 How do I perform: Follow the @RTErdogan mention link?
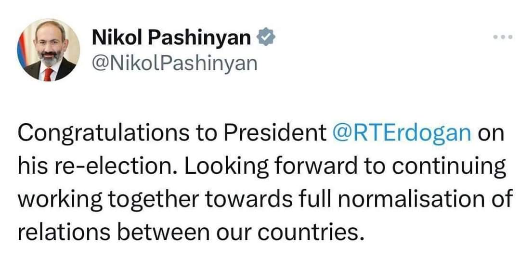tap(402, 133)
